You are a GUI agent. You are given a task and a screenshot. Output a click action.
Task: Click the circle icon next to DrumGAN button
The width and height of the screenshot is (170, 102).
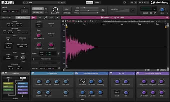coord(46,9)
